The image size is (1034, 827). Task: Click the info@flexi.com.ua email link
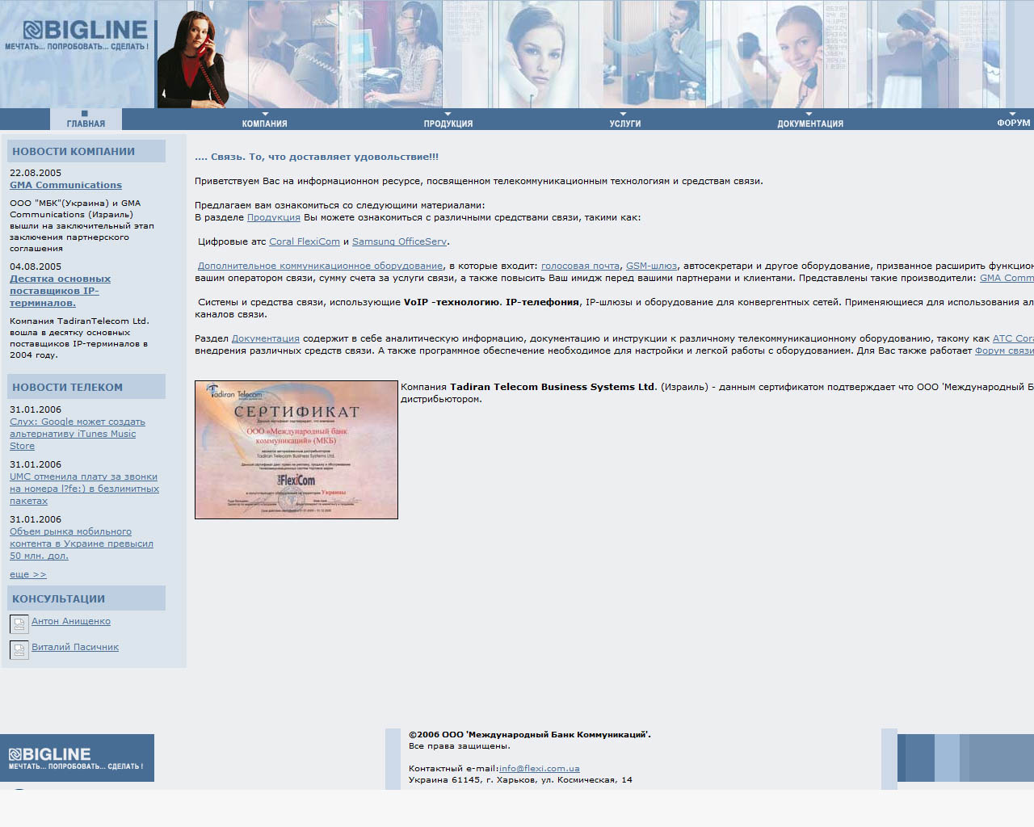click(x=540, y=768)
